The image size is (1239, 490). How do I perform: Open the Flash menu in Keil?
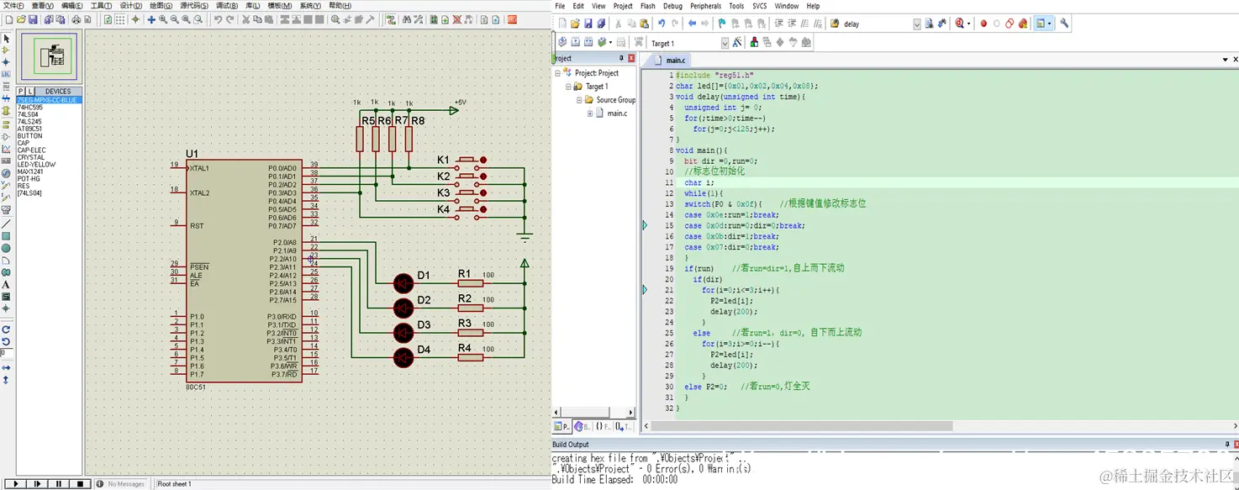[647, 6]
